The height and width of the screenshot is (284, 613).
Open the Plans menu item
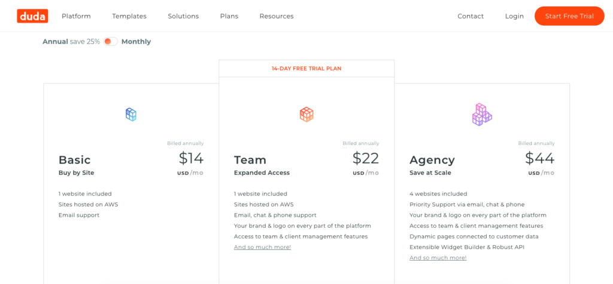tap(229, 16)
